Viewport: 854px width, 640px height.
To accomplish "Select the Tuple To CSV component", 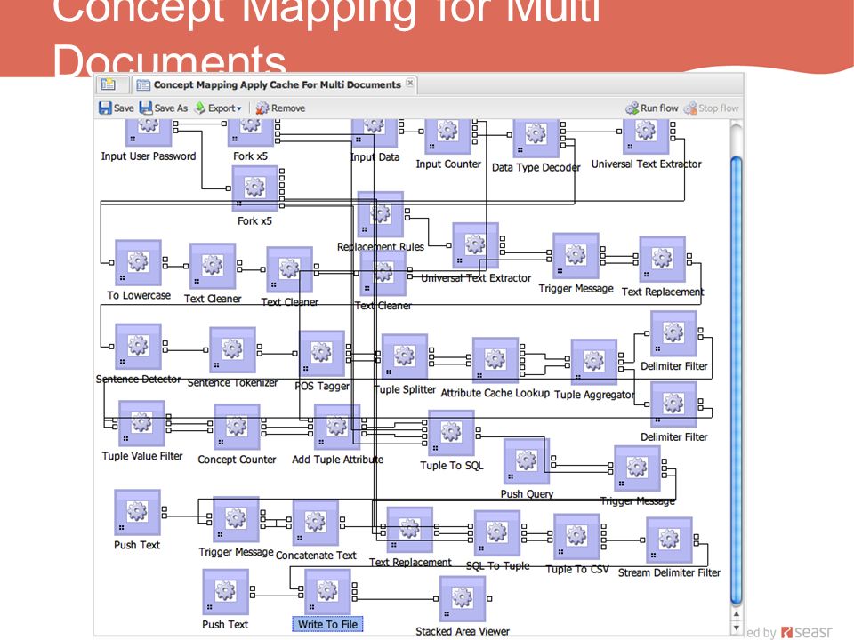I will (x=576, y=536).
